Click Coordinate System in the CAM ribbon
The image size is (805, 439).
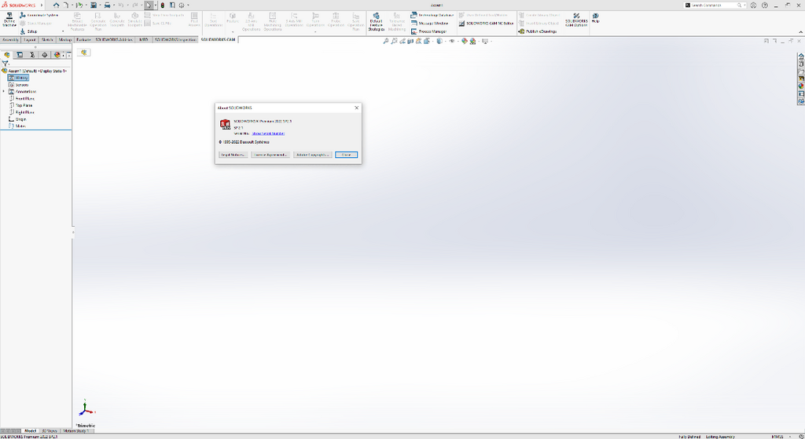[39, 16]
